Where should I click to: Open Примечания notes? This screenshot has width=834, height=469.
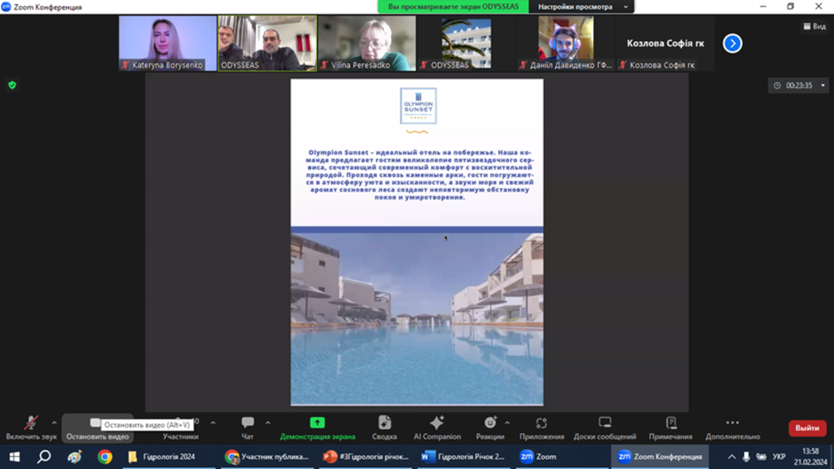coord(670,427)
